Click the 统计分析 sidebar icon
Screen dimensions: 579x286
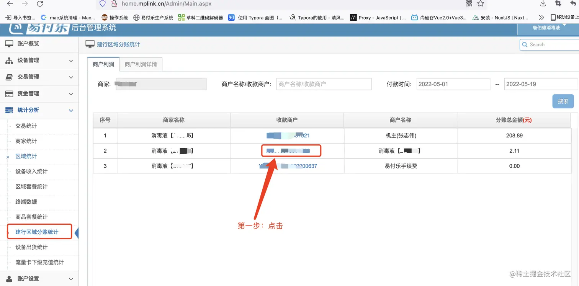9,110
